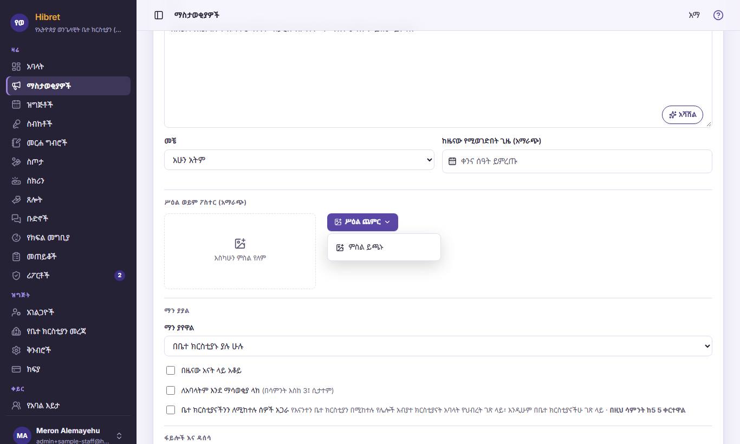740x444 pixels.
Task: Click the አማ language button in header
Action: [694, 15]
